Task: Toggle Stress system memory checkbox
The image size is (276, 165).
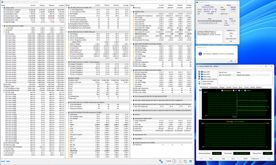Action: coord(202,79)
